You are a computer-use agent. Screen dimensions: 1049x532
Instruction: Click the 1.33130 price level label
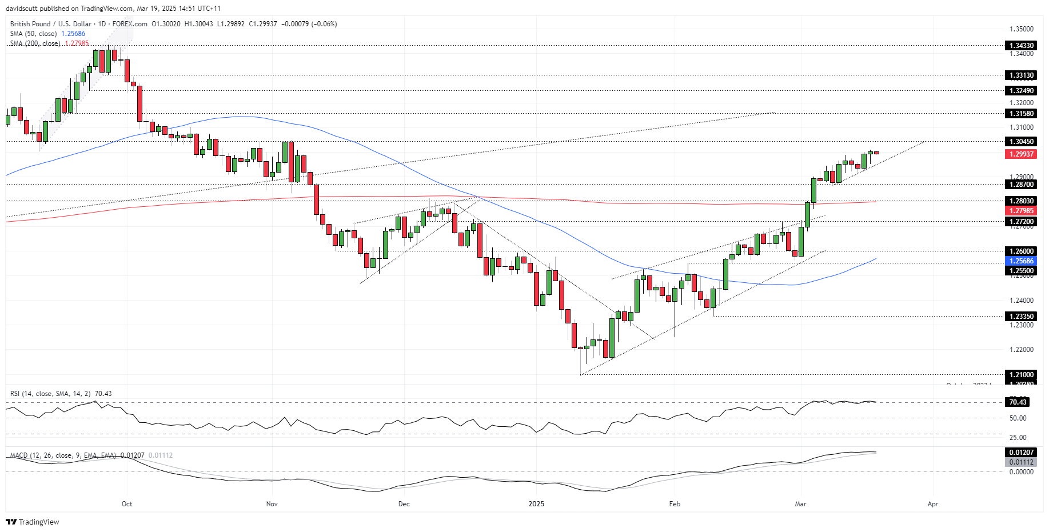(1021, 75)
